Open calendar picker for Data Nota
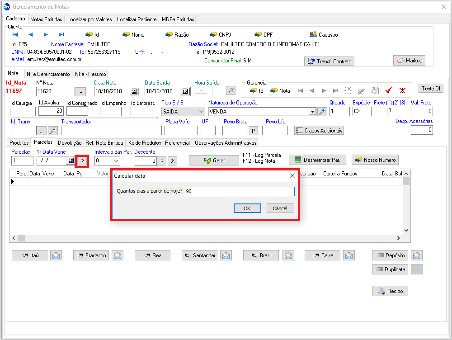452x340 pixels. [x=135, y=92]
